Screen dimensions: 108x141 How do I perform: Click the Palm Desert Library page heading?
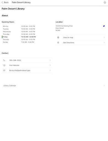pyautogui.click(x=13, y=9)
